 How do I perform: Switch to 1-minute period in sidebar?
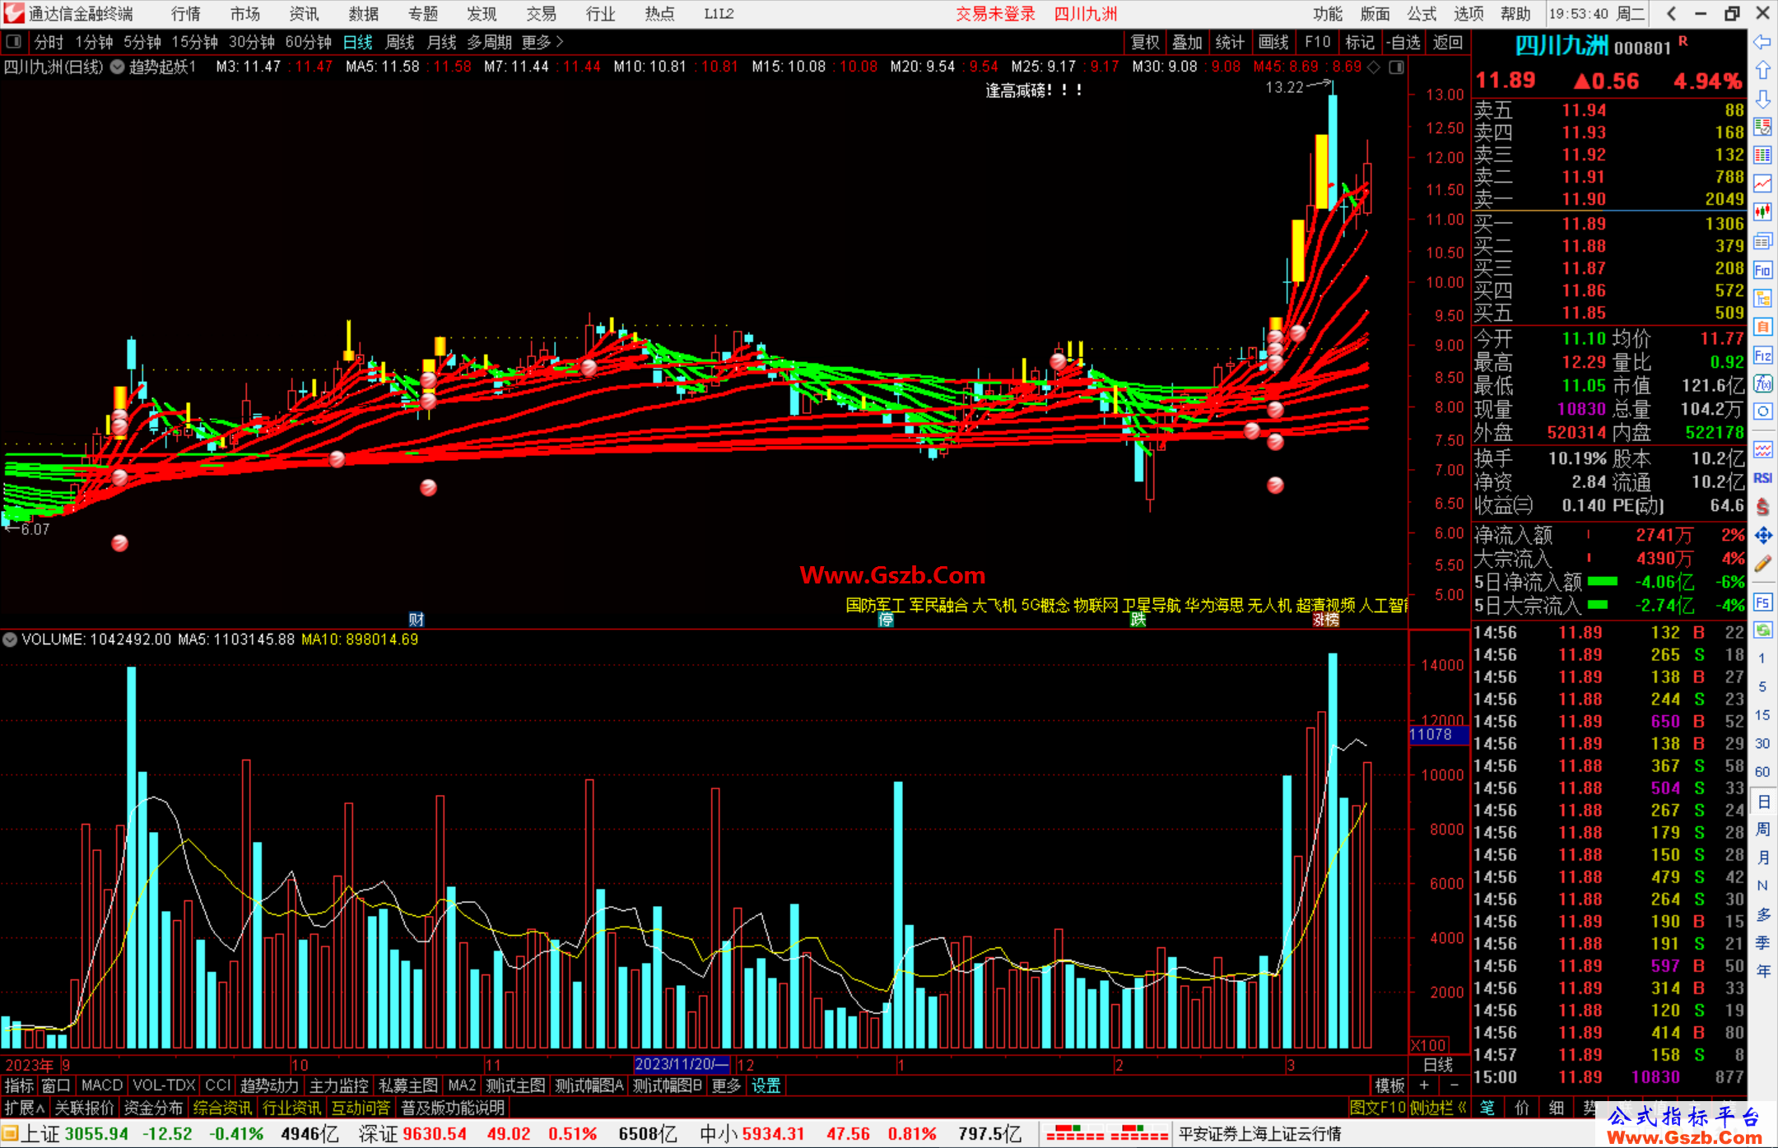1762,658
